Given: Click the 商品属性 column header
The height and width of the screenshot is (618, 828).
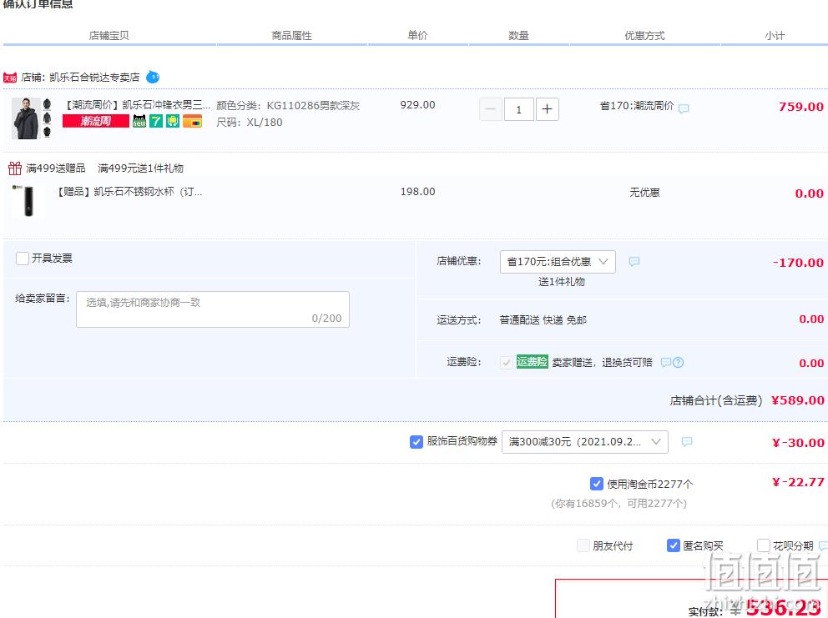Looking at the screenshot, I should coord(291,35).
